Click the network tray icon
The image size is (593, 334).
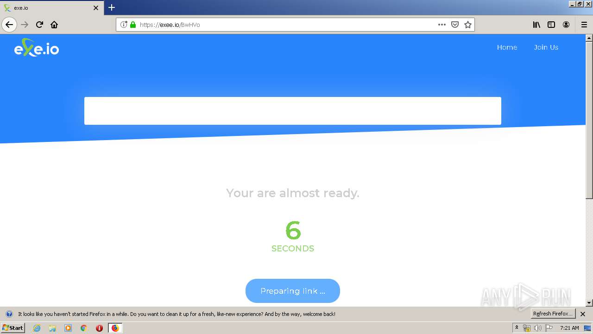(x=527, y=328)
